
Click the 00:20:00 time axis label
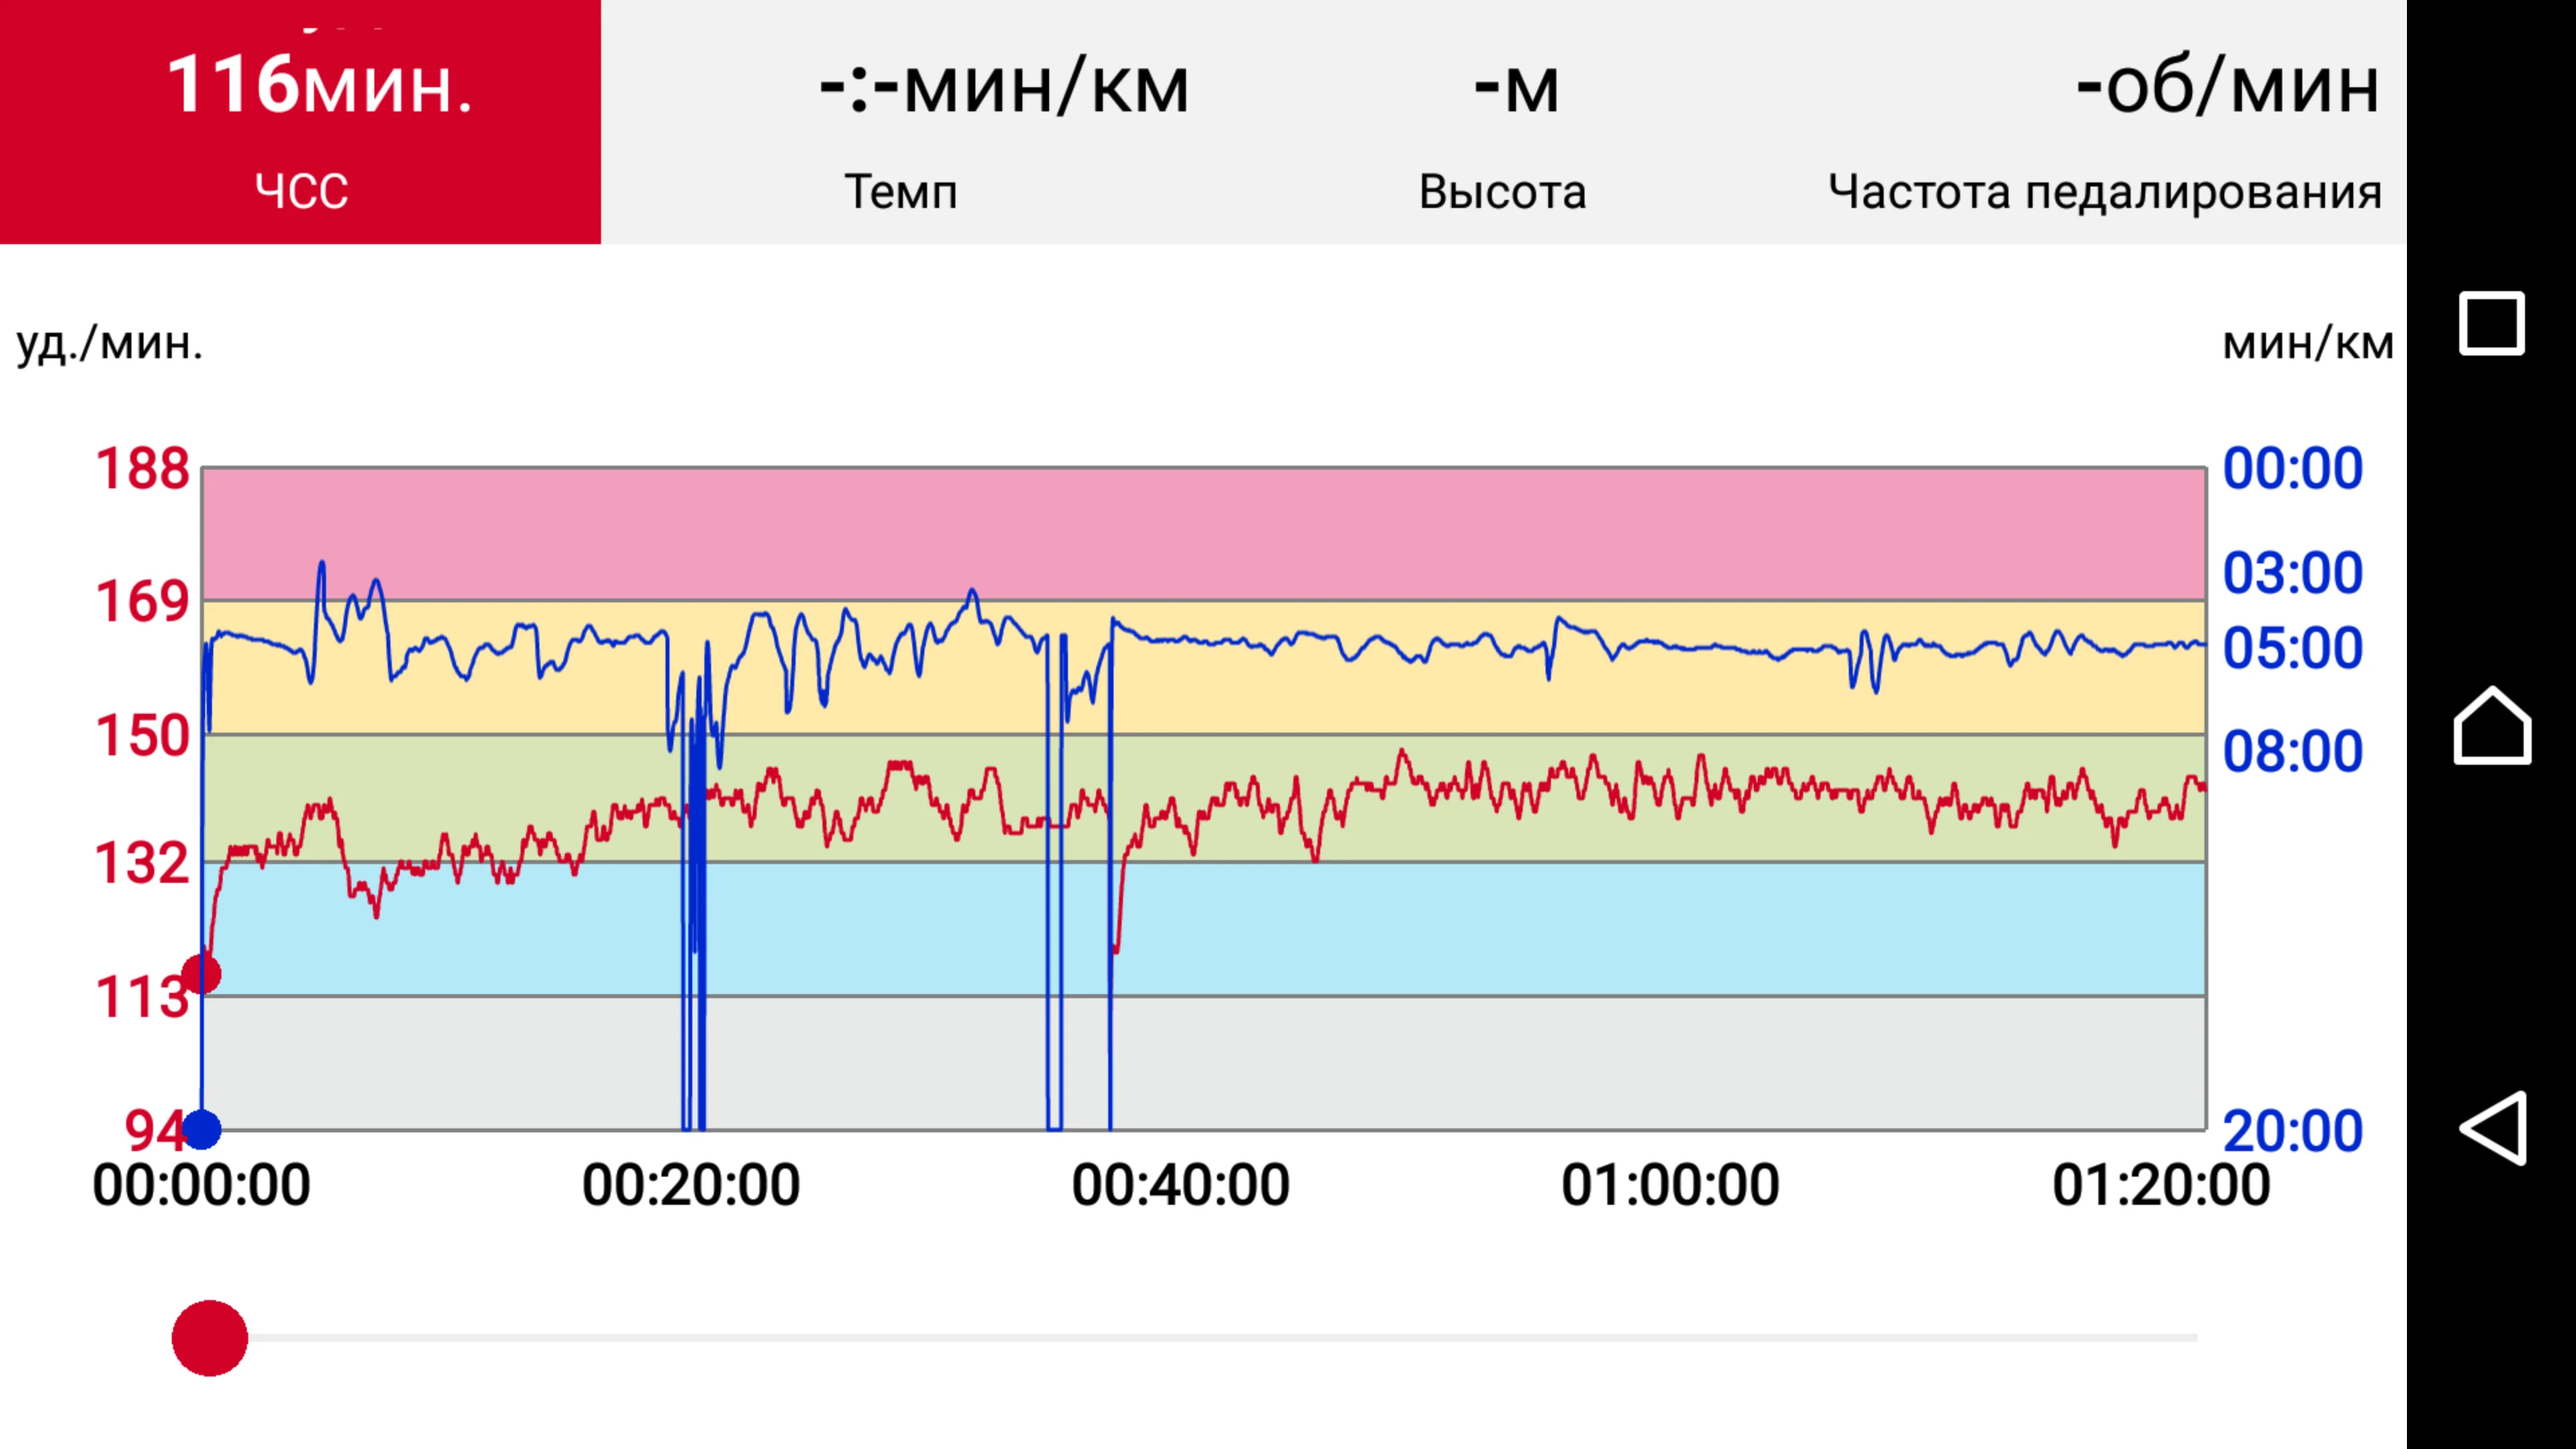pos(691,1185)
